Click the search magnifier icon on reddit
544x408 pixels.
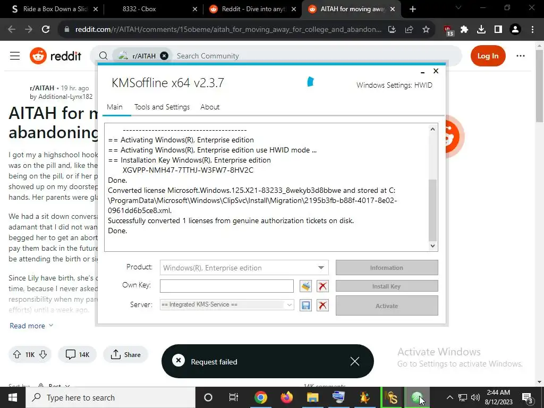pyautogui.click(x=103, y=56)
